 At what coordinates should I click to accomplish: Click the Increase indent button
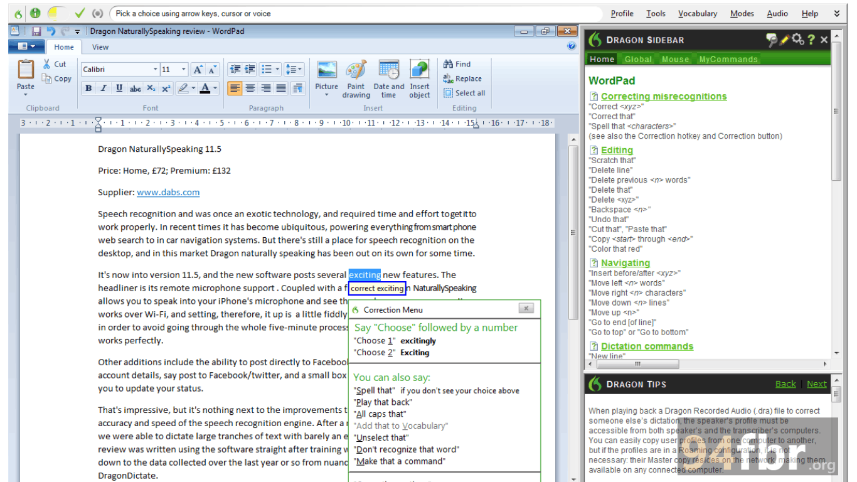(x=250, y=70)
